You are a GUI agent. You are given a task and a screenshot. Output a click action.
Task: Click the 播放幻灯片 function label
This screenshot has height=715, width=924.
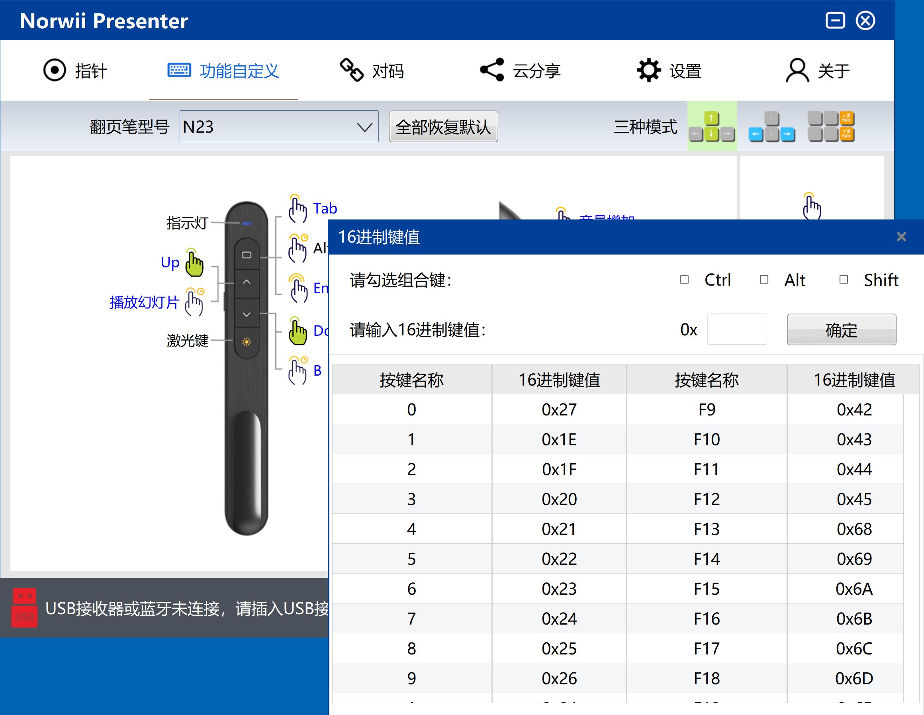pyautogui.click(x=144, y=302)
